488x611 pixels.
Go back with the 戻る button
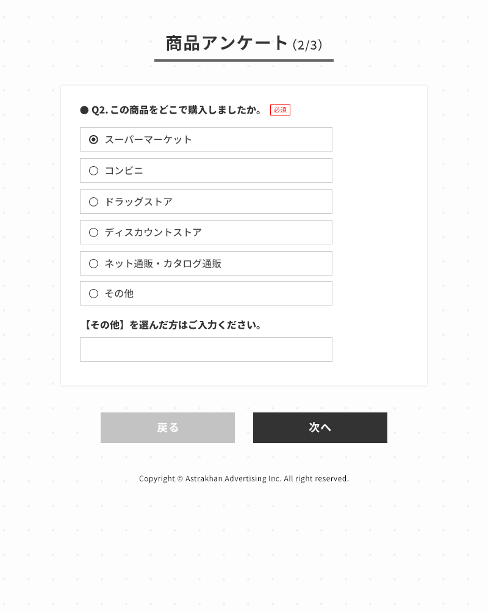point(168,428)
